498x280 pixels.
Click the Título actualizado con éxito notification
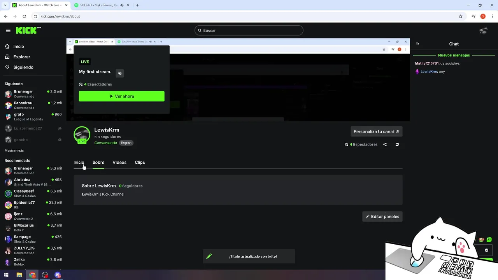tap(249, 256)
